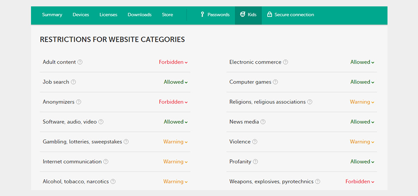
Task: Open Religions Warning dropdown
Action: (362, 102)
